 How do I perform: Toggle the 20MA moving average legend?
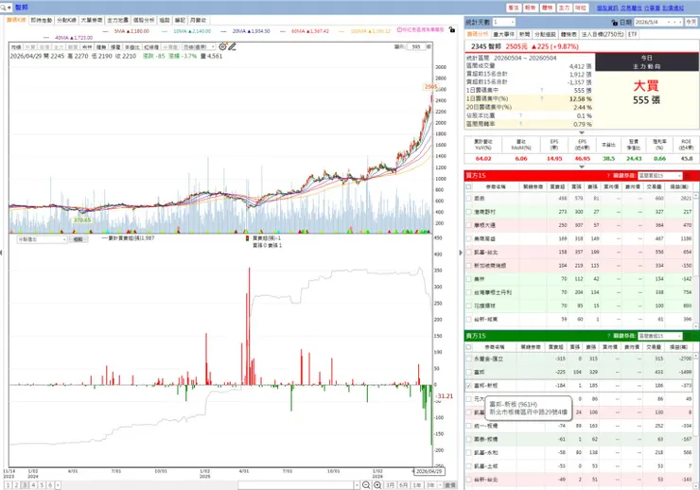tap(246, 31)
